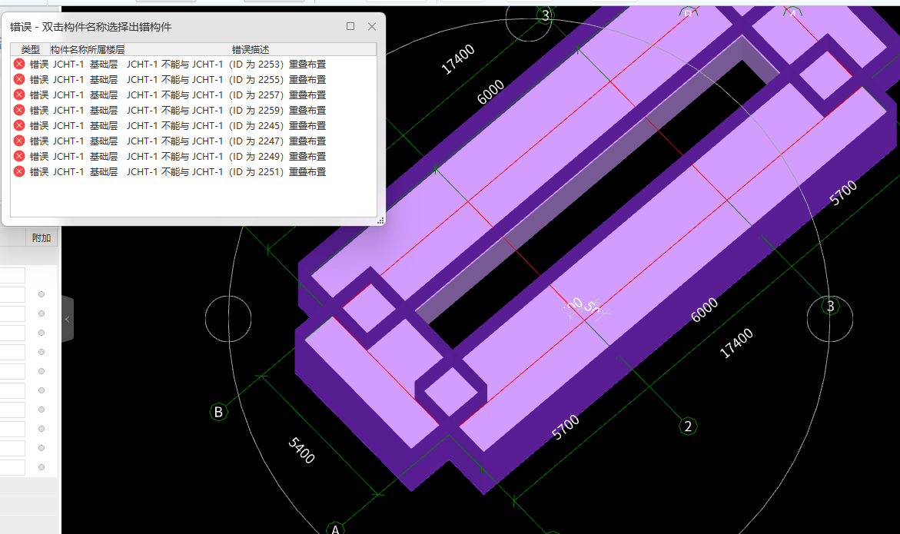The height and width of the screenshot is (534, 900).
Task: Click the red error icon for ID 2245
Action: tap(19, 125)
